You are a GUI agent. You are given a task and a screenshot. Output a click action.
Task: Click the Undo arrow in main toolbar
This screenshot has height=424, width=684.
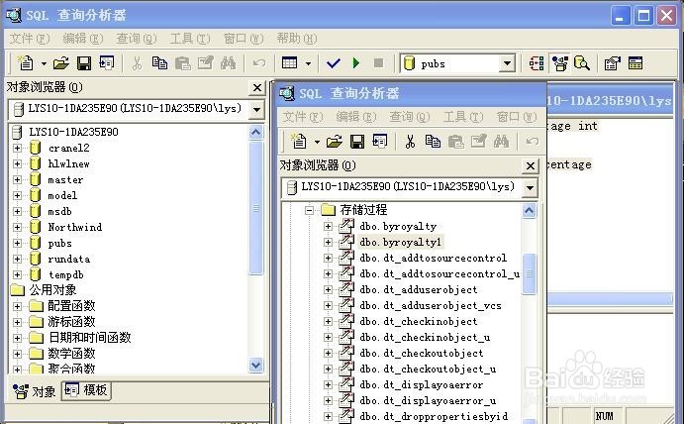point(259,63)
